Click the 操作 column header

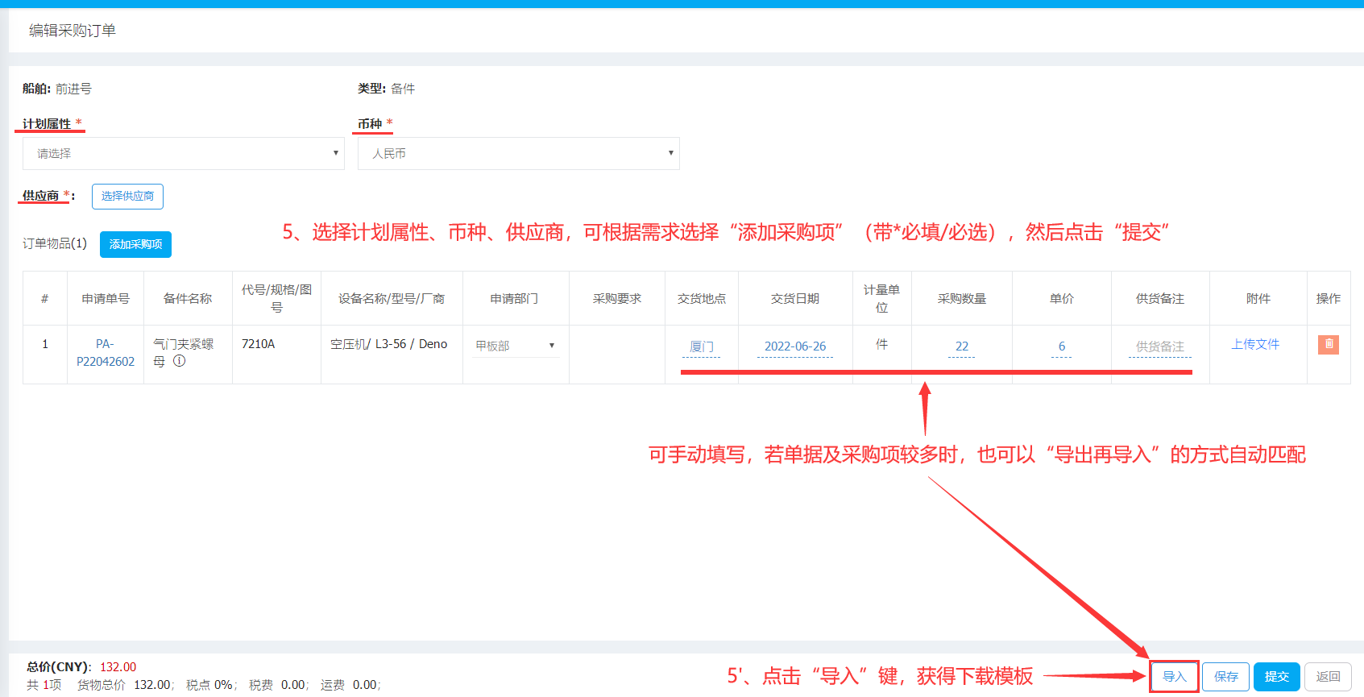pyautogui.click(x=1329, y=298)
